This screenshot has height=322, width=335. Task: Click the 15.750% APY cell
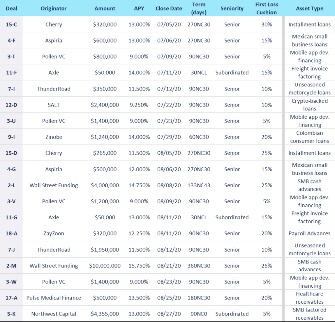pyautogui.click(x=139, y=266)
